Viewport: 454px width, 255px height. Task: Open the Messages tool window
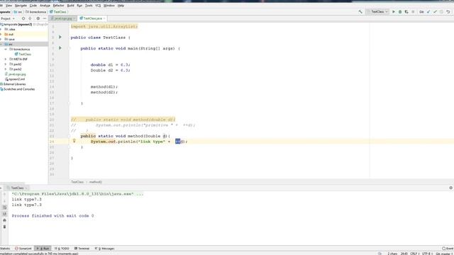(x=104, y=249)
